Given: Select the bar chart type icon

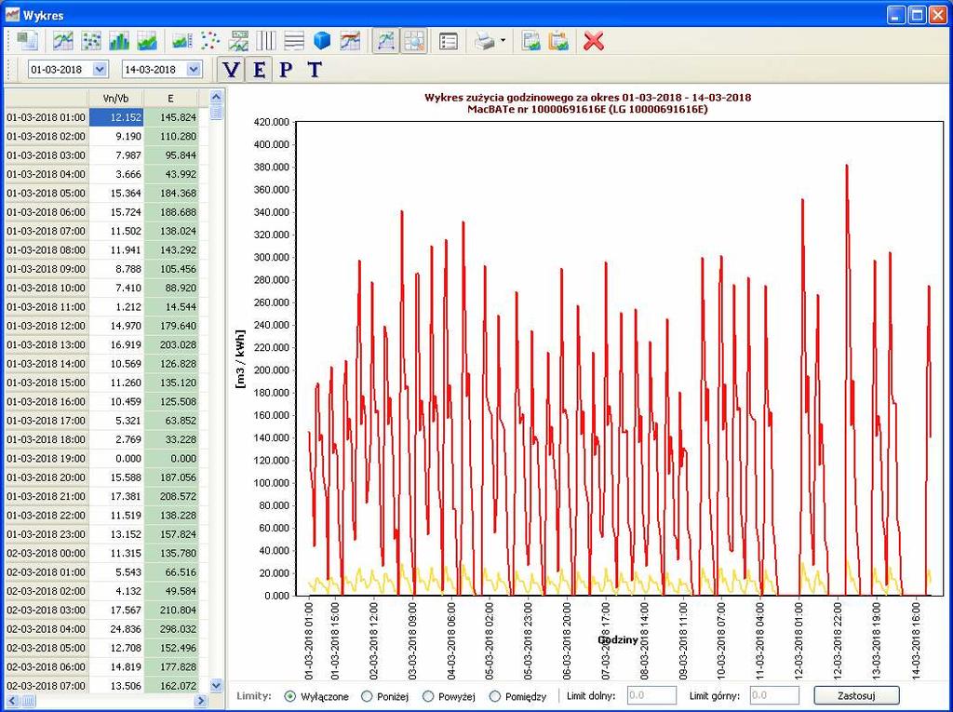Looking at the screenshot, I should pos(119,41).
